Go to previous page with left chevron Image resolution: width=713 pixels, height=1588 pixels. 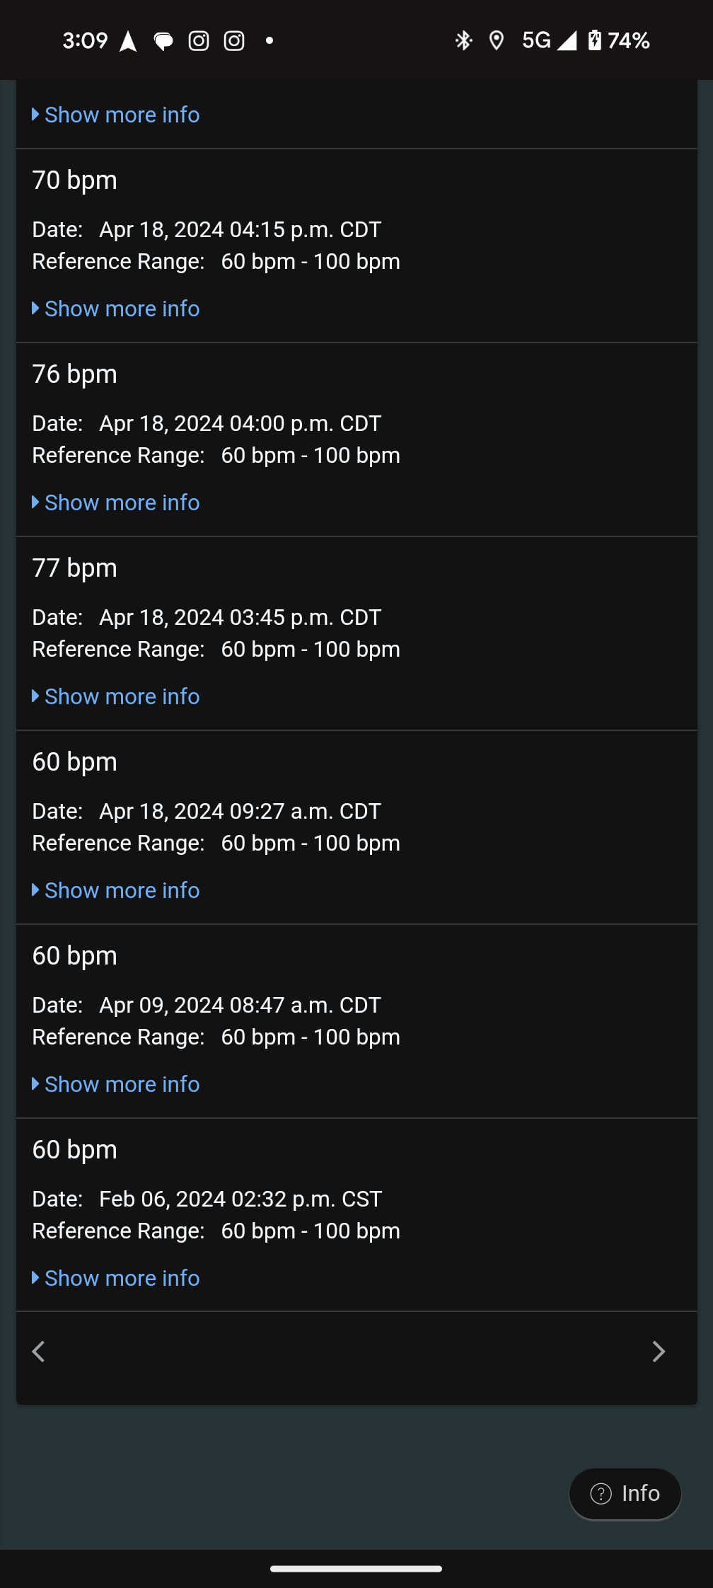pos(39,1352)
